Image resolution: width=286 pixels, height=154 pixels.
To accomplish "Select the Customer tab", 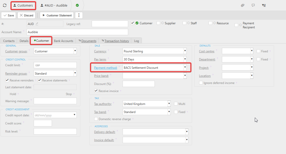I will pyautogui.click(x=41, y=41).
